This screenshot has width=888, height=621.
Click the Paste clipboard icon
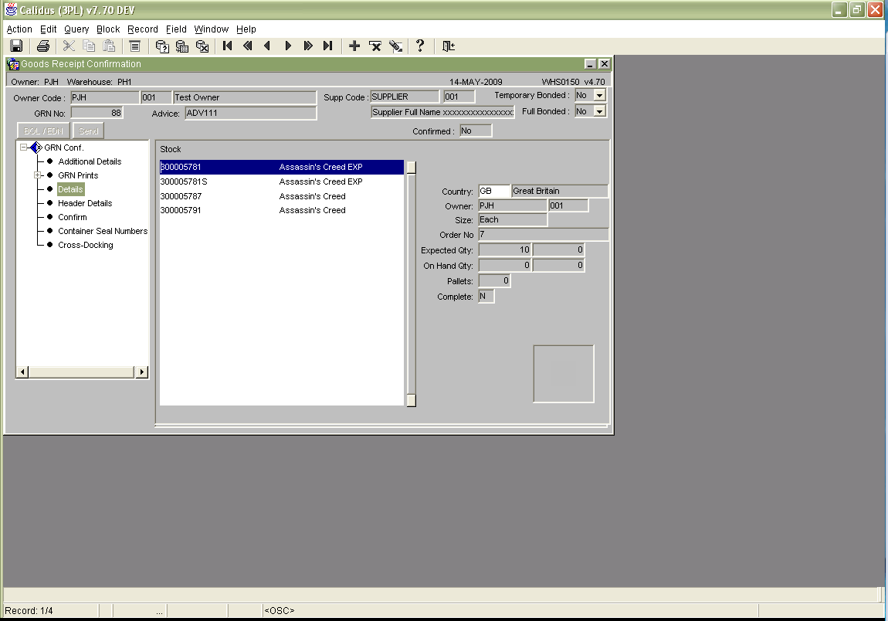110,46
